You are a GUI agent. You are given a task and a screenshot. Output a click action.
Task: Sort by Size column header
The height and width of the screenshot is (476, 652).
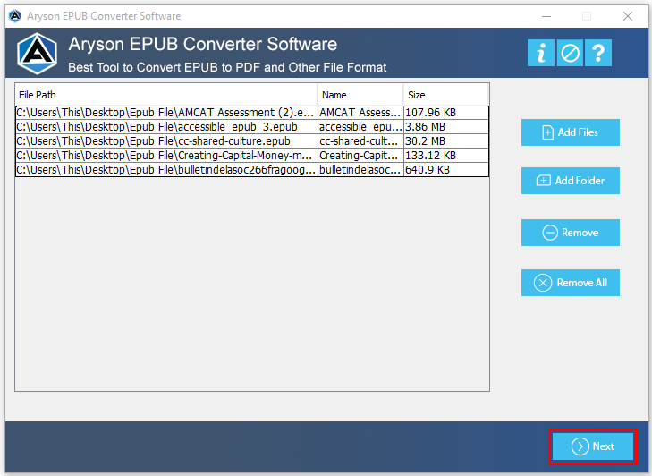pos(445,95)
